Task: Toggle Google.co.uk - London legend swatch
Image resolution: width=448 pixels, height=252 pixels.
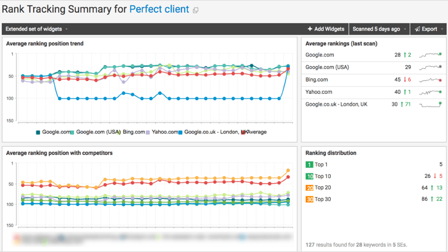Action: point(180,132)
